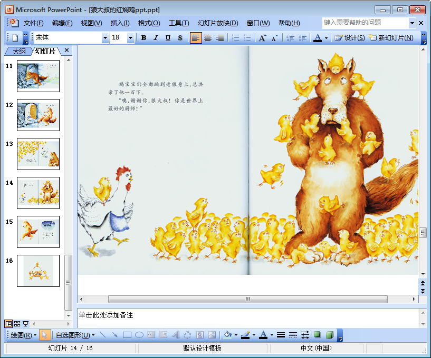Viewport: 431px width, 358px height.
Task: Expand help question dropdown arrow
Action: tap(412, 23)
